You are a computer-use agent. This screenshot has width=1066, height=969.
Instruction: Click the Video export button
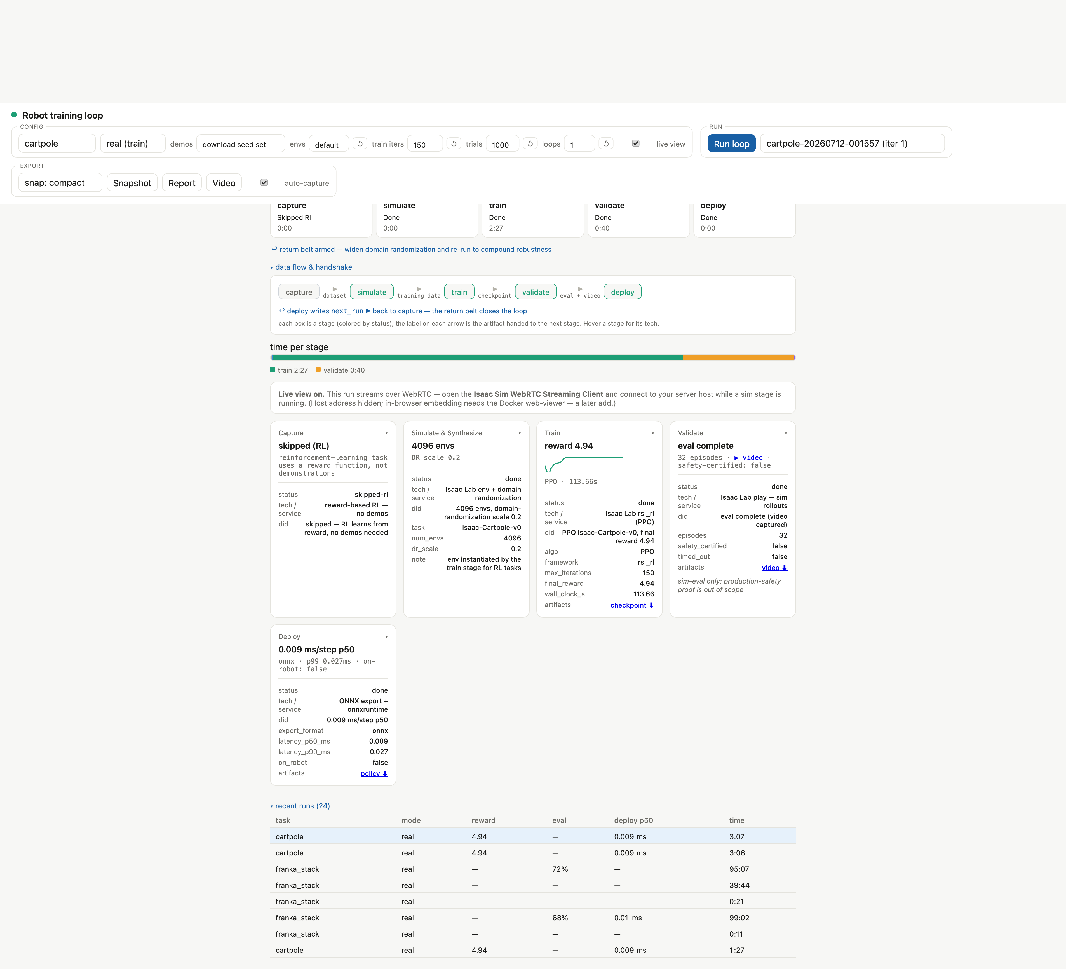pyautogui.click(x=224, y=182)
